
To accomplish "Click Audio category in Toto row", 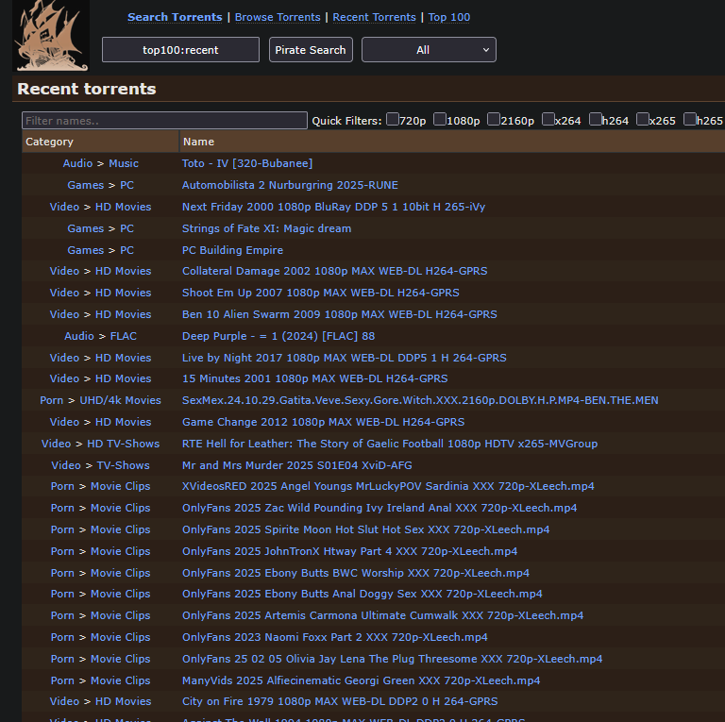I will [77, 163].
